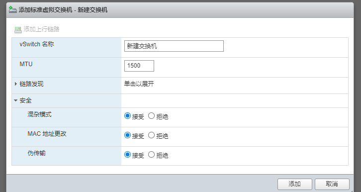Click the 链路发现 row label

pyautogui.click(x=31, y=84)
